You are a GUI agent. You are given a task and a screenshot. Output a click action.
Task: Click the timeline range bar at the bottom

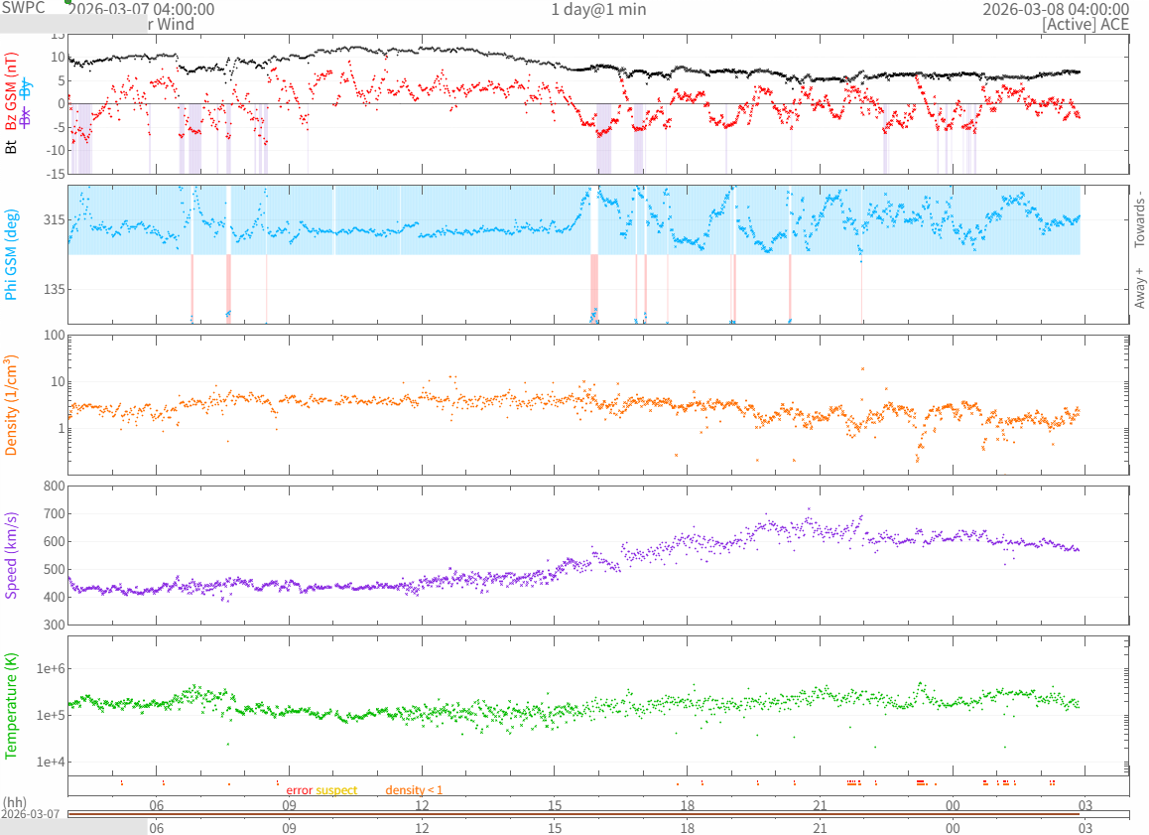tap(574, 814)
